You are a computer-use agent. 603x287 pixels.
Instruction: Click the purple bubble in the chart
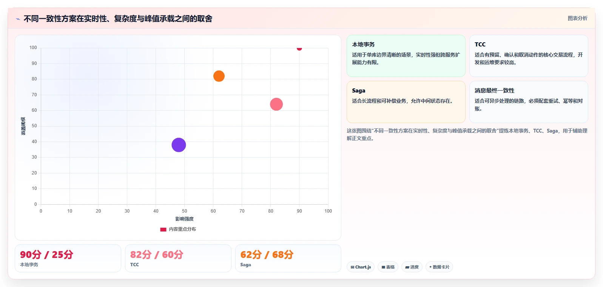[179, 145]
